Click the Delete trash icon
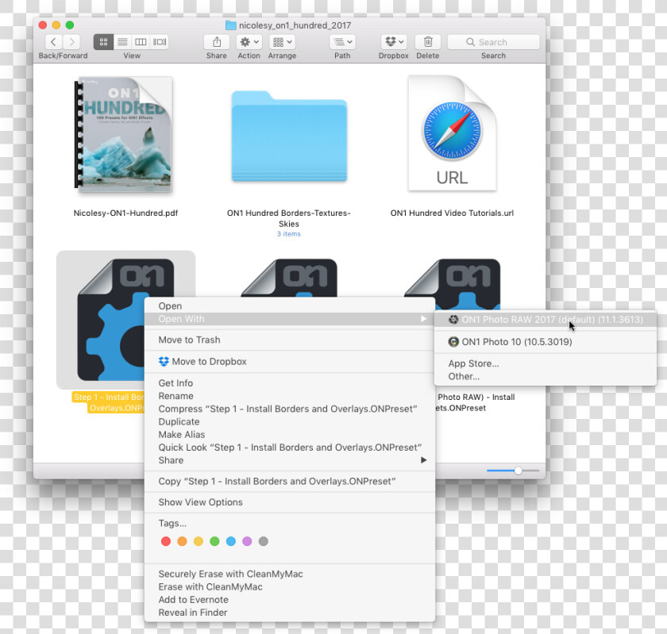 [x=428, y=42]
